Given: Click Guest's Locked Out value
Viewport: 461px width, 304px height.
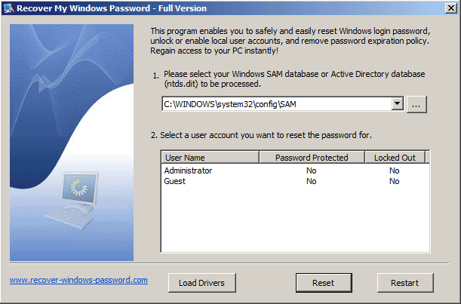Looking at the screenshot, I should click(394, 182).
